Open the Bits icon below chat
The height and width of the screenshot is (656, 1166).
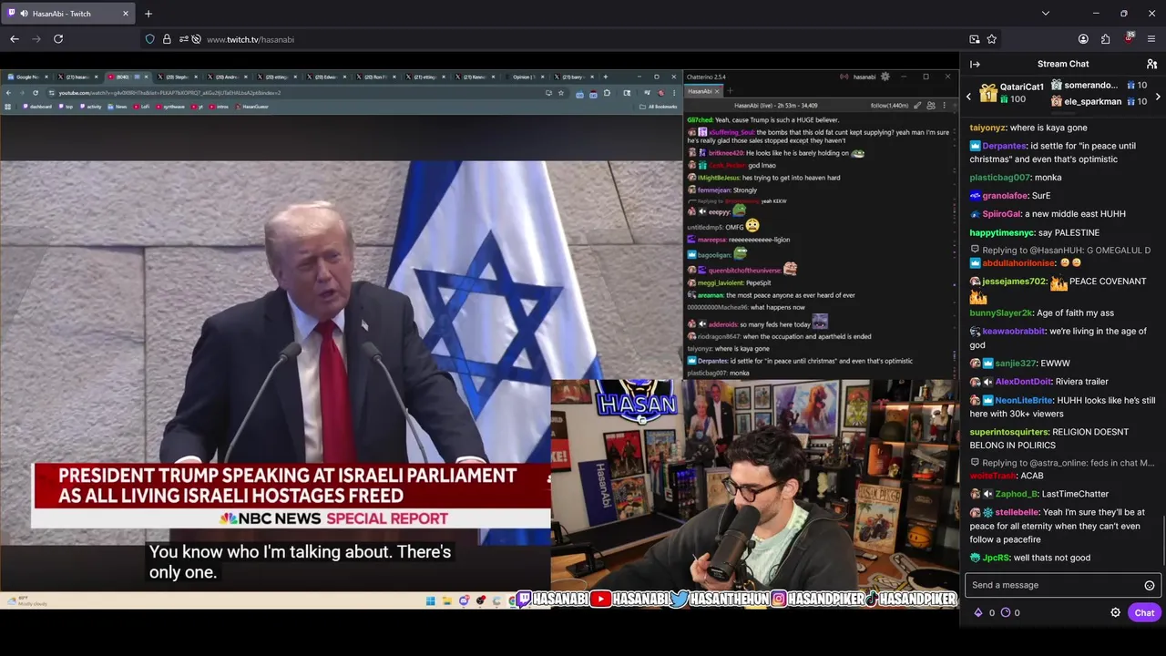pyautogui.click(x=978, y=612)
